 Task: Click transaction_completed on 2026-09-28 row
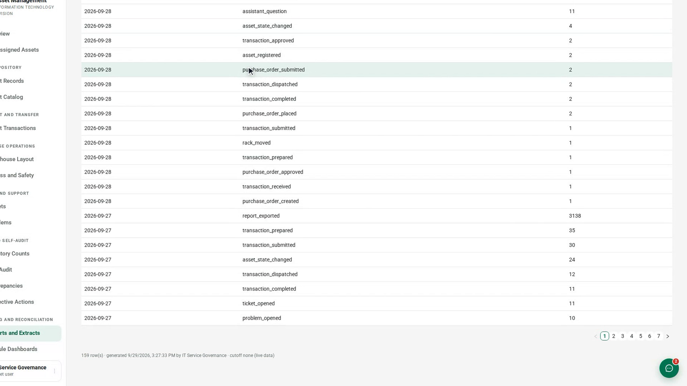pos(269,99)
